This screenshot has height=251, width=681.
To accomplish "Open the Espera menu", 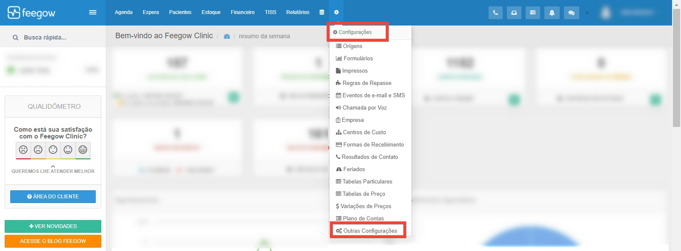I will click(x=151, y=12).
